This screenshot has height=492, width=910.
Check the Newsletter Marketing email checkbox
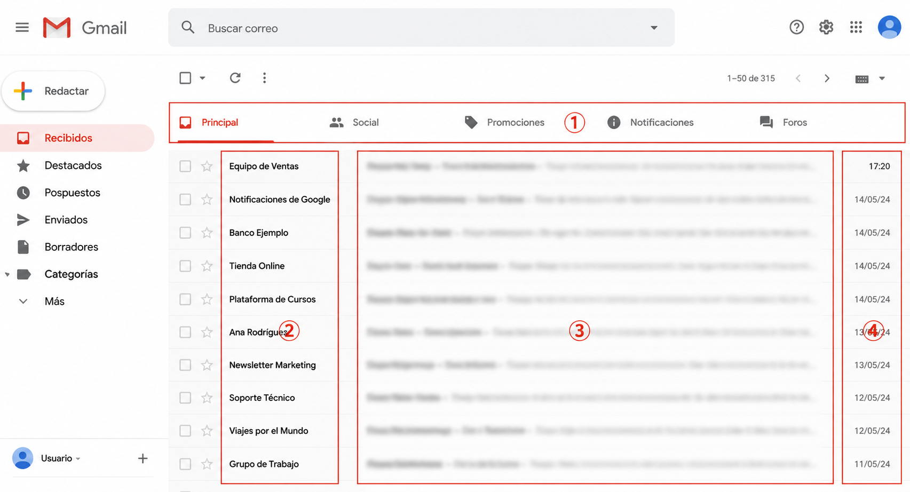pos(185,365)
